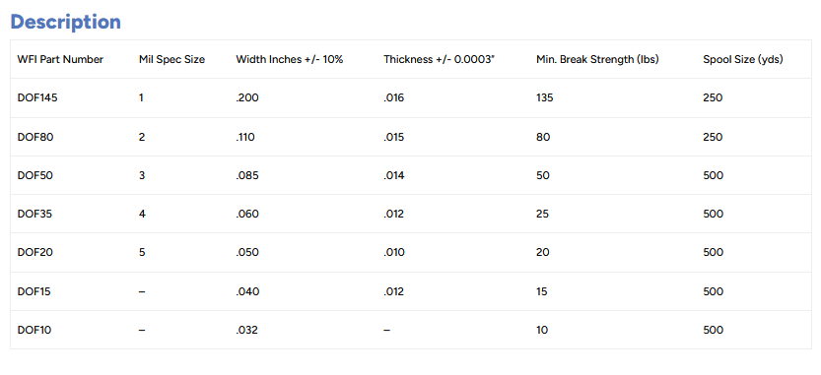Select the WFI Part Number column header

point(60,60)
